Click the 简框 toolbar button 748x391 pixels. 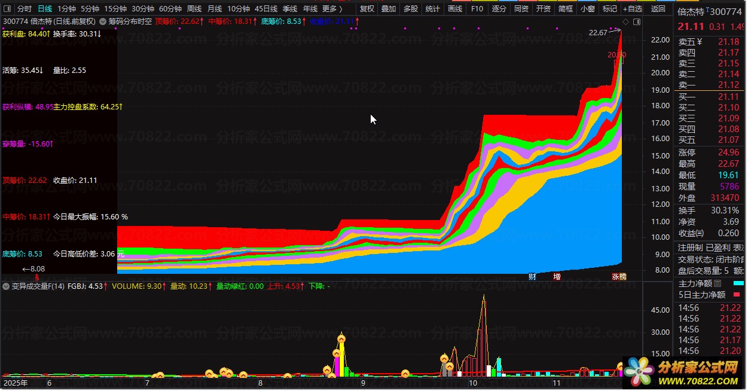pos(565,9)
